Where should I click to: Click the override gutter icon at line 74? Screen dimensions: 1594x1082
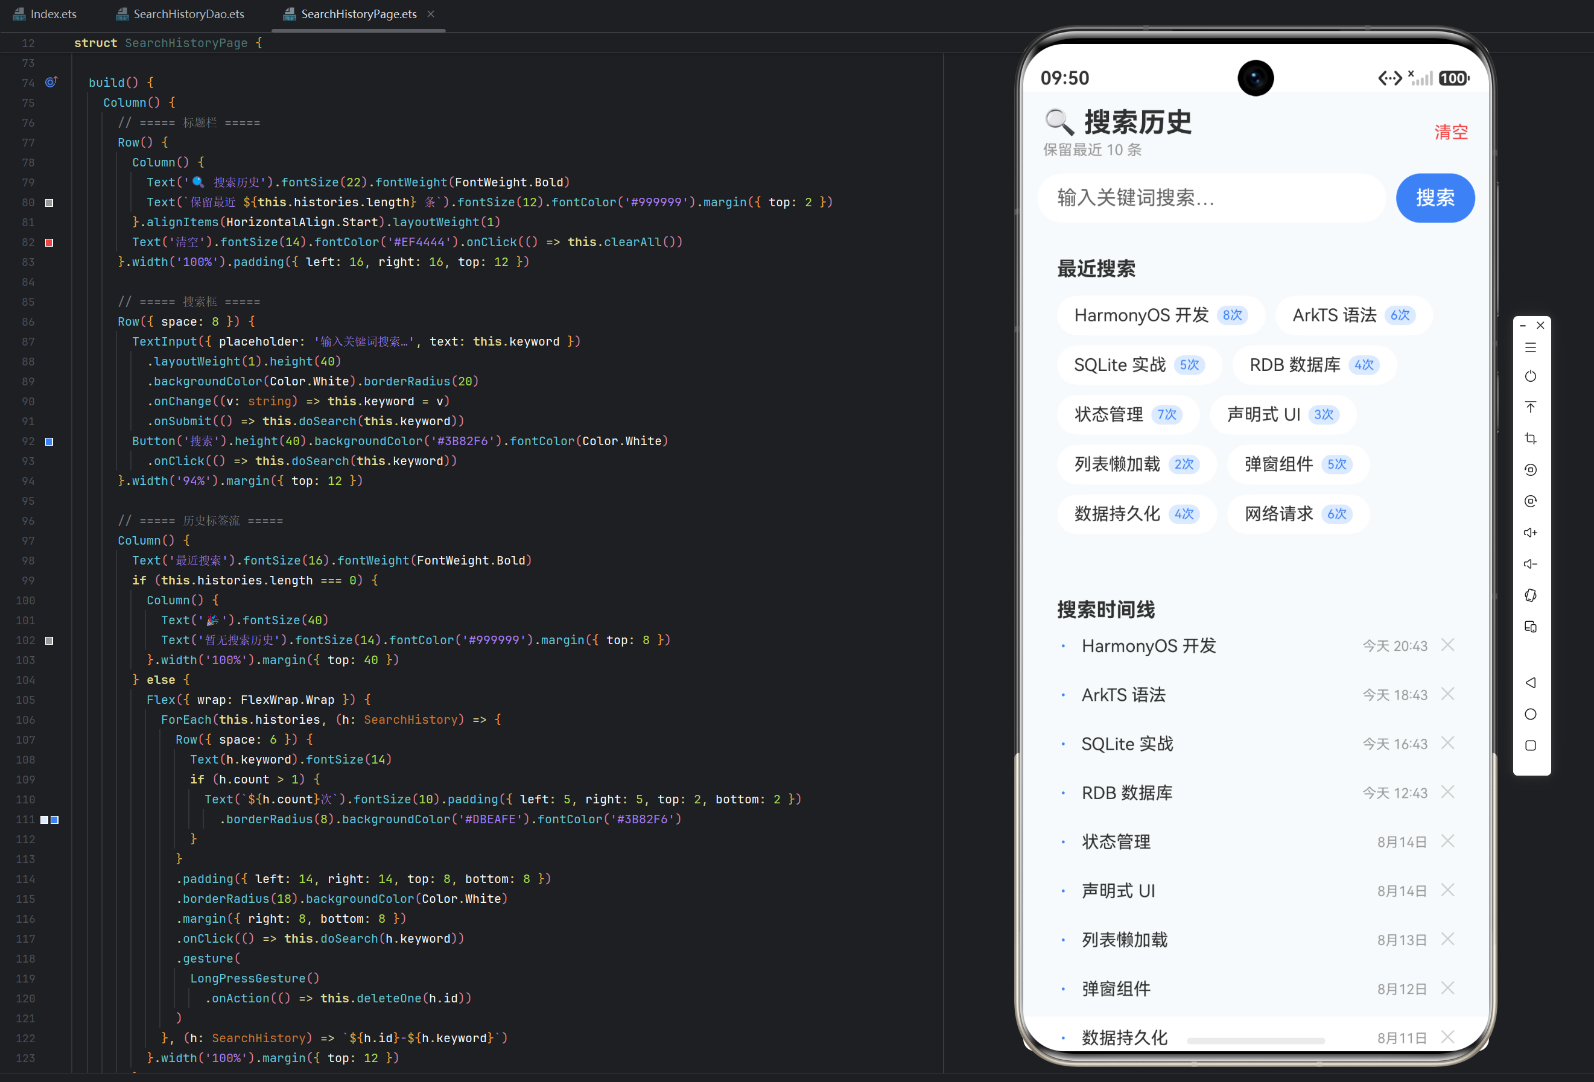pos(51,82)
